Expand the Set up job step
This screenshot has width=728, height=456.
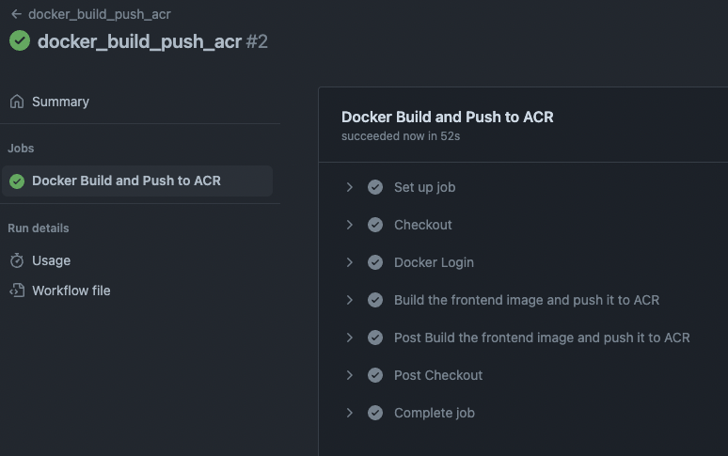pyautogui.click(x=349, y=187)
